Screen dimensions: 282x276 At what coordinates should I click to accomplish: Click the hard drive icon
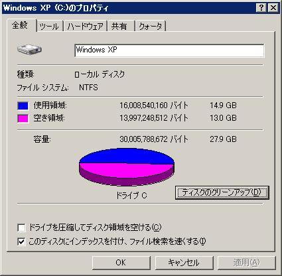(x=29, y=50)
